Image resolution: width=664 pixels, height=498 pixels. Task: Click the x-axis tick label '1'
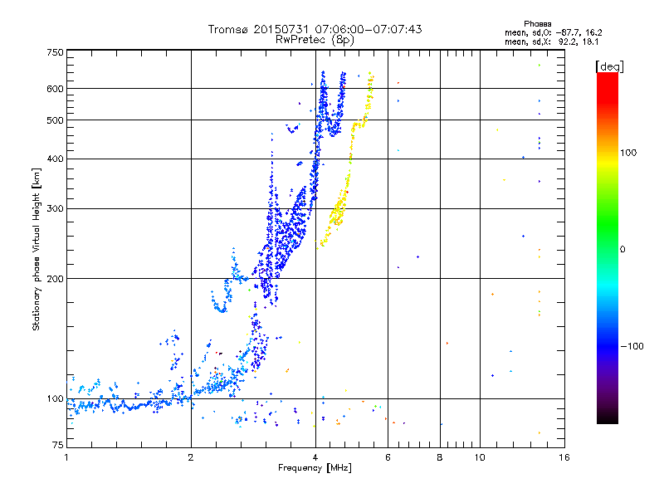point(66,457)
